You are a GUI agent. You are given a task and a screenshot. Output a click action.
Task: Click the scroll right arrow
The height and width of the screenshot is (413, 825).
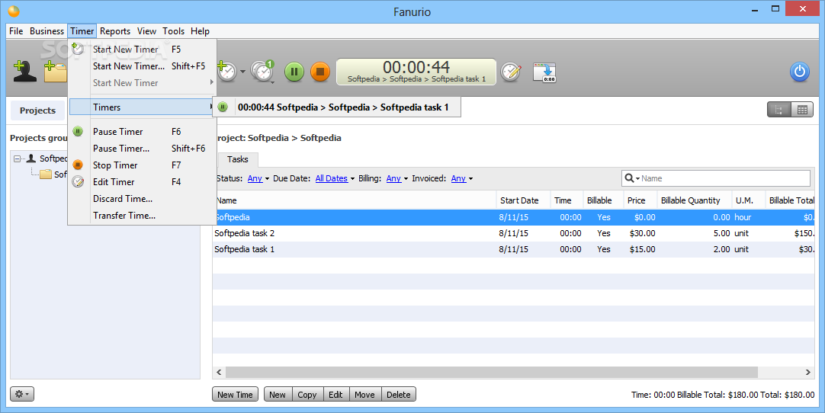808,373
